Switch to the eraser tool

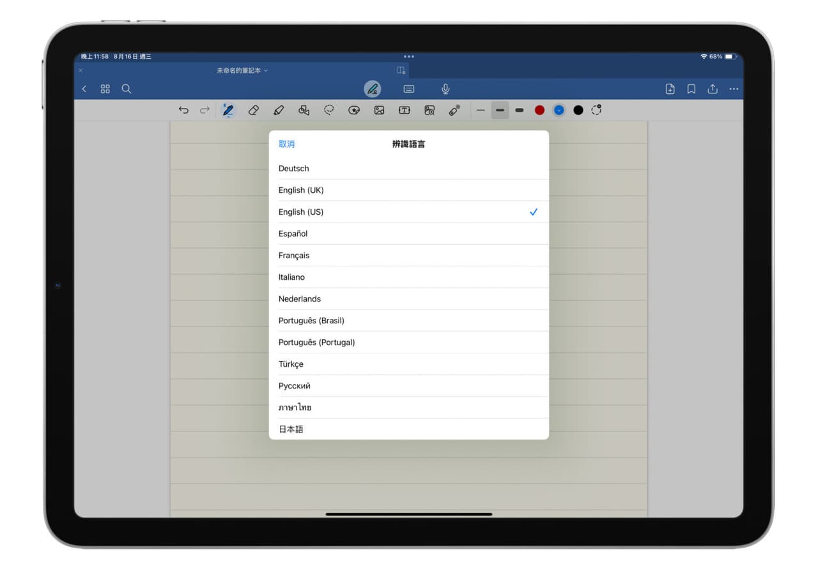coord(253,110)
